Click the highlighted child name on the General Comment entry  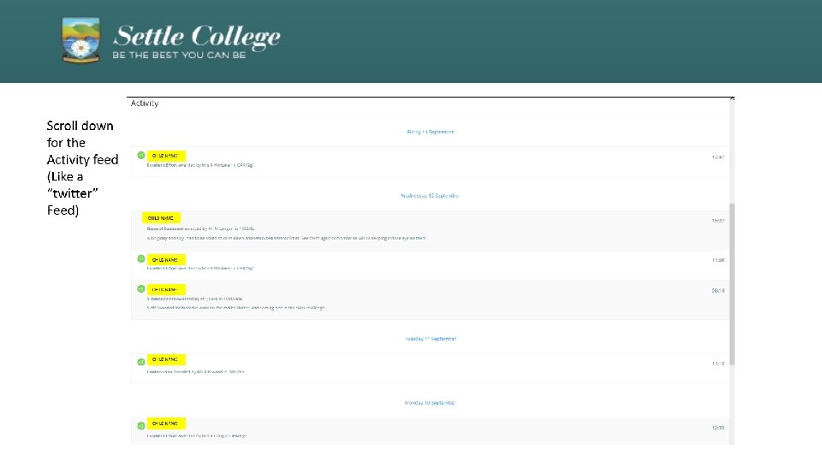pos(161,218)
